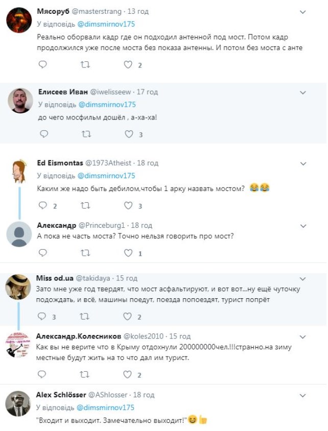Retweet Александр's reply about the bridge

[x=86, y=252]
